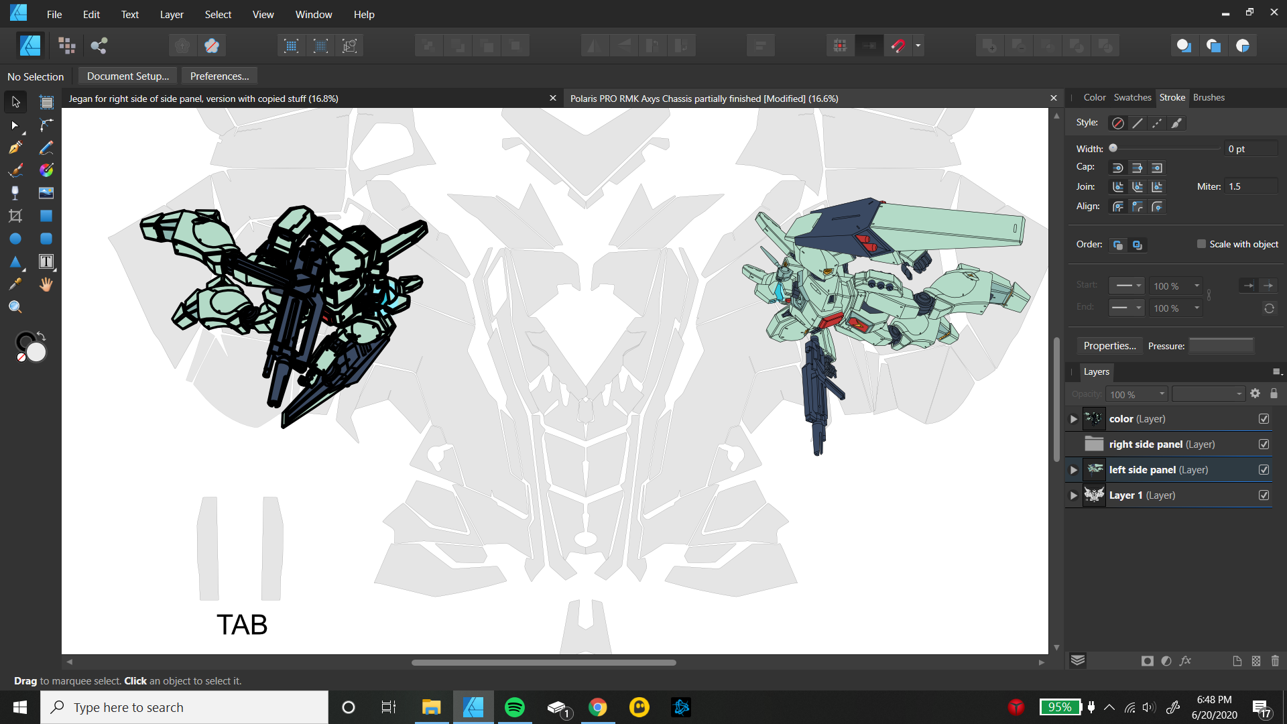Image resolution: width=1287 pixels, height=724 pixels.
Task: Select the Corner tool
Action: tap(46, 125)
